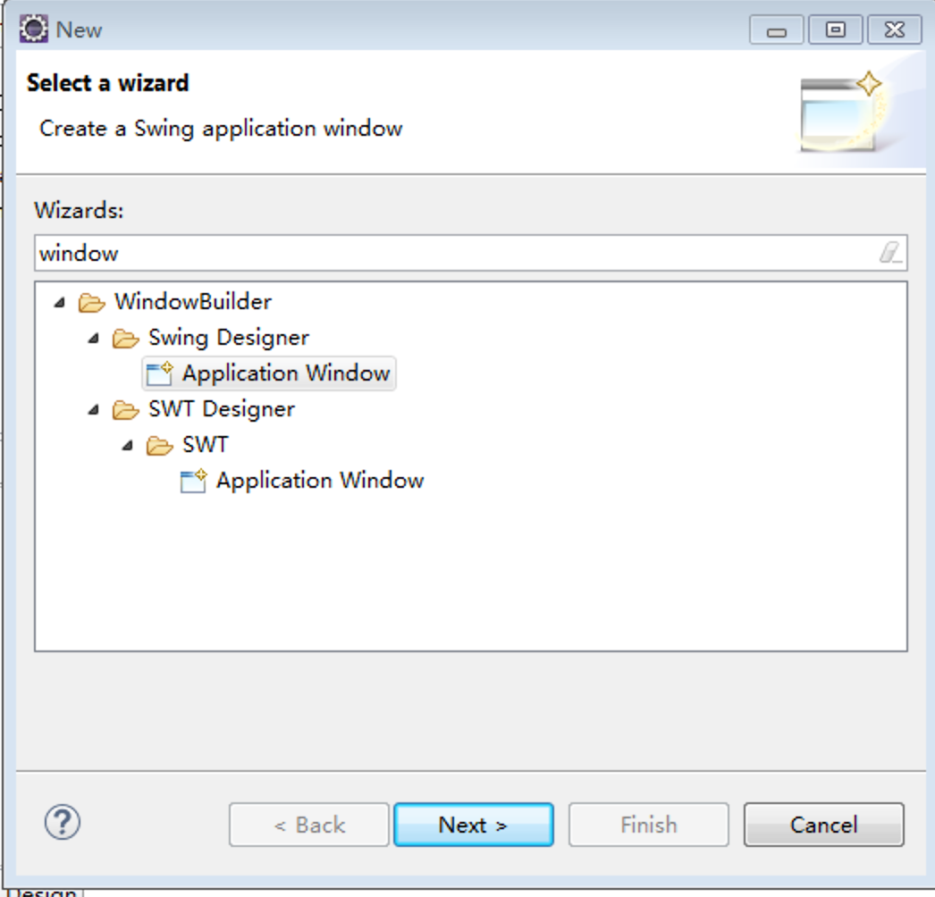
Task: Click the Next button
Action: click(473, 825)
